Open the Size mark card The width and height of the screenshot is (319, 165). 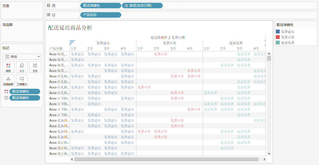22,67
